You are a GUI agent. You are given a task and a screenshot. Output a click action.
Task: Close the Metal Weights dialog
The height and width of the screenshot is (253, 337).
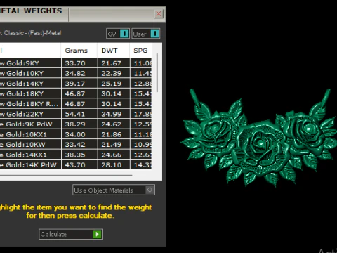[159, 13]
